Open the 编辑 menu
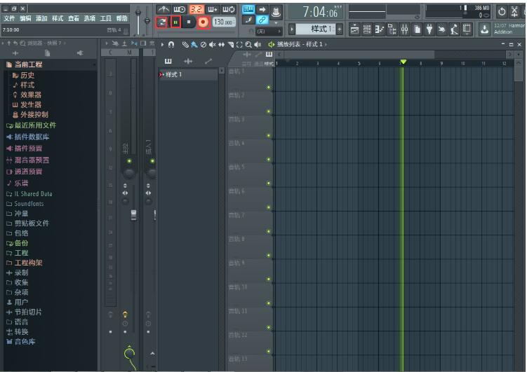 (x=25, y=18)
